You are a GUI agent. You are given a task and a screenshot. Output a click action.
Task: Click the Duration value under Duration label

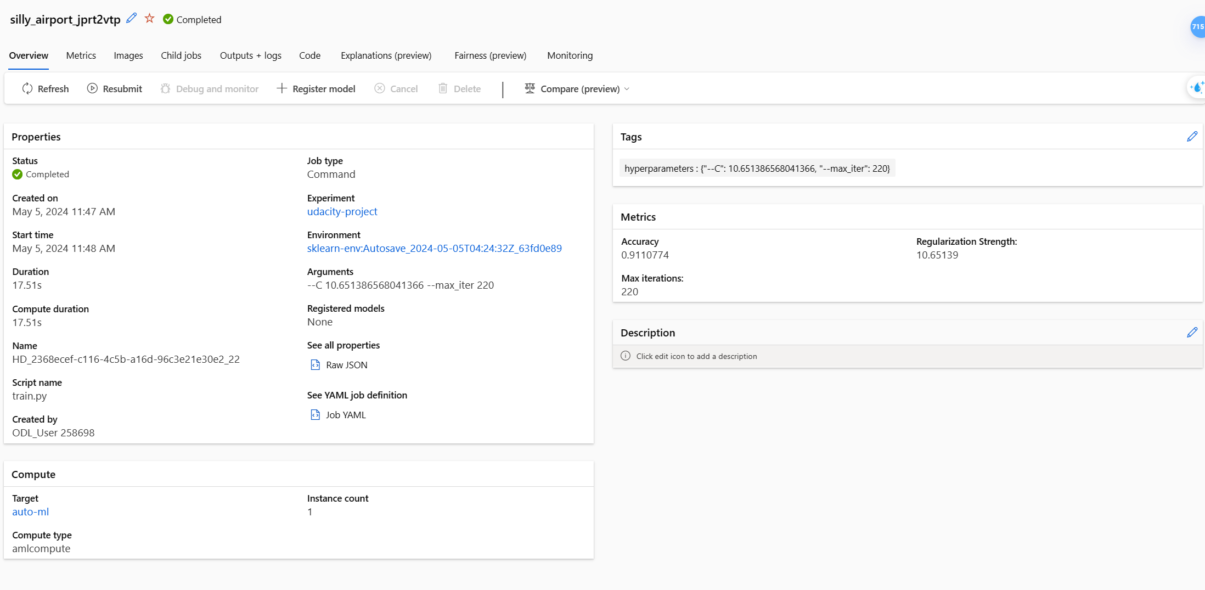pyautogui.click(x=27, y=285)
